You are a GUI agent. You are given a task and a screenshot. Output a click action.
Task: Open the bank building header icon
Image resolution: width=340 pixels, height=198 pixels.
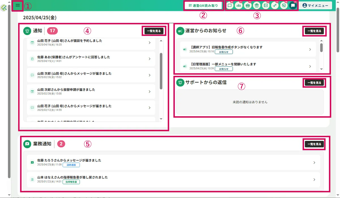click(248, 5)
